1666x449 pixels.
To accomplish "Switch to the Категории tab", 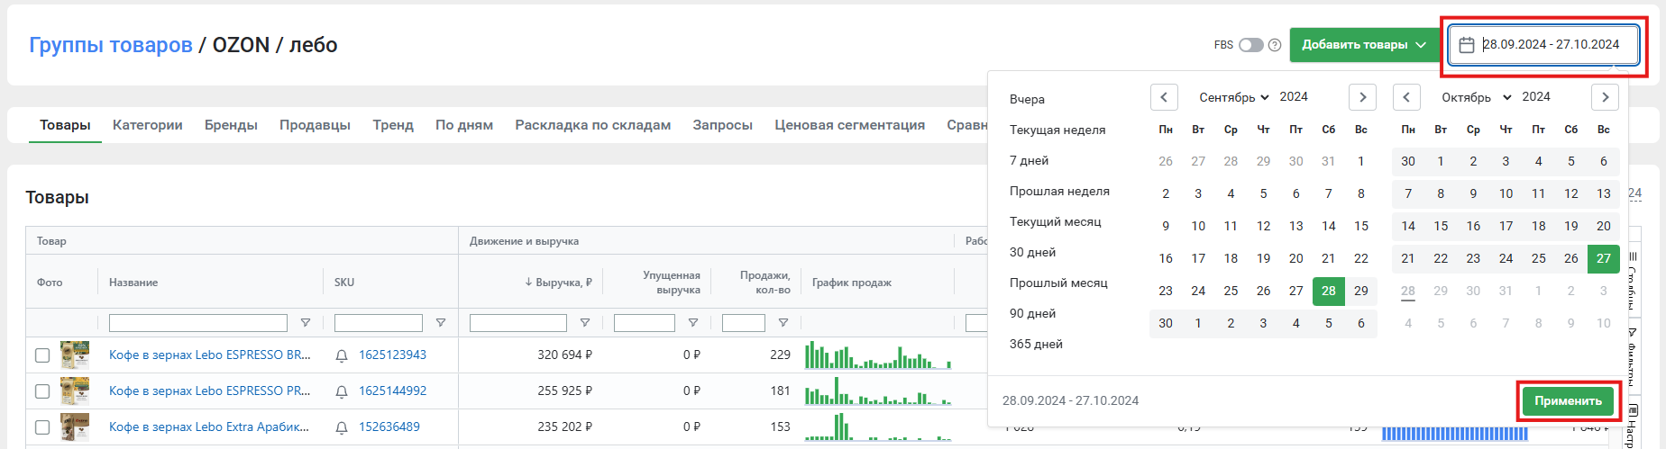I will tap(148, 125).
